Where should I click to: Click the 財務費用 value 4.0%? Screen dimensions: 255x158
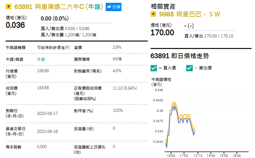(x=117, y=71)
